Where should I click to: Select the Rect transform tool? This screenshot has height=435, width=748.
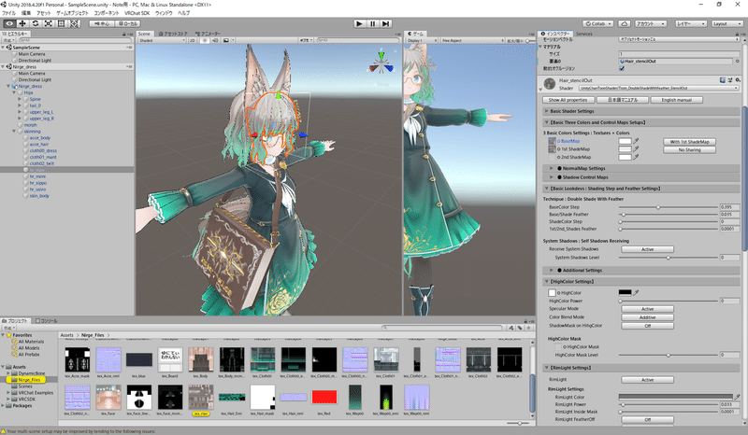pos(61,23)
